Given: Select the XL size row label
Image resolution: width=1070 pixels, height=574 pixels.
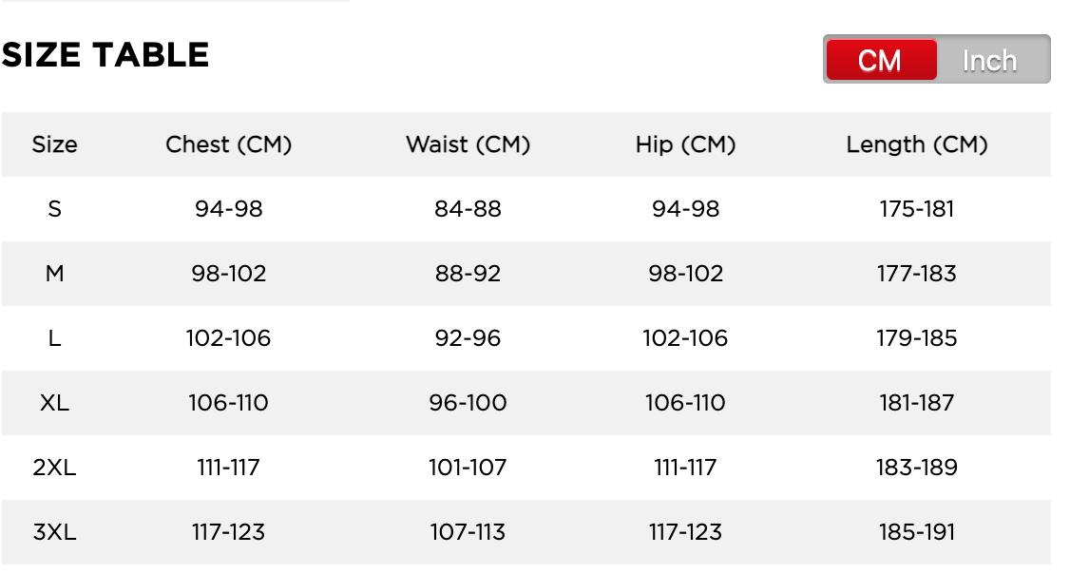Looking at the screenshot, I should pyautogui.click(x=54, y=403).
